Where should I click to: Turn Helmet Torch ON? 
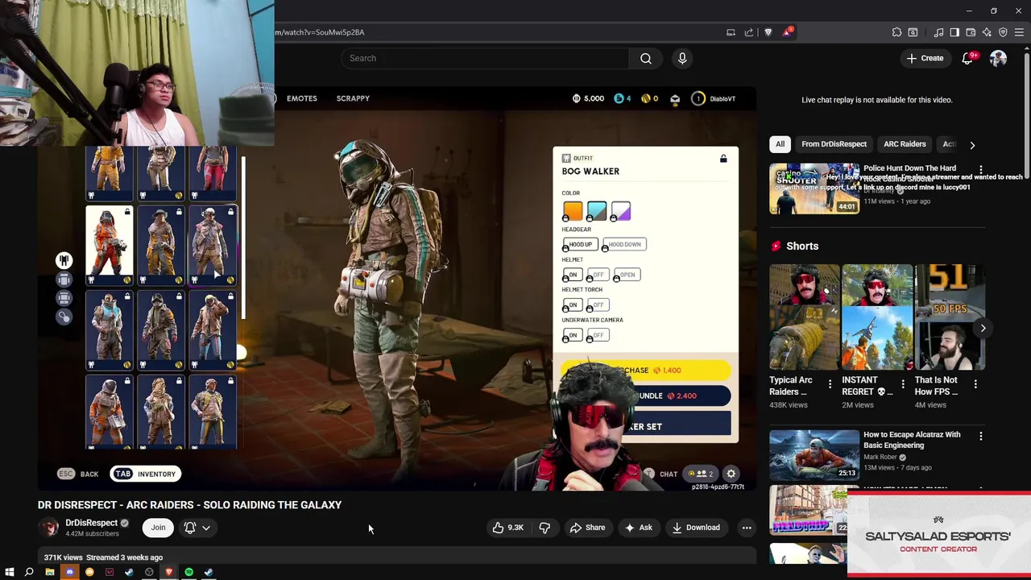coord(573,304)
